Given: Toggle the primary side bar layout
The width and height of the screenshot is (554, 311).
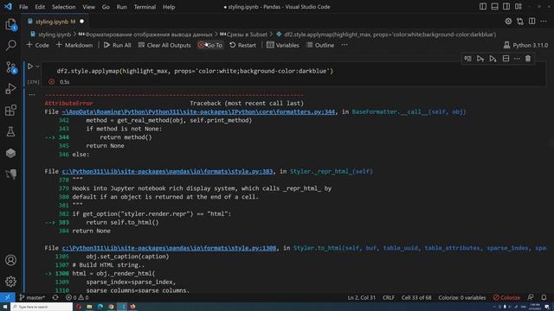Looking at the screenshot, I should tap(483, 7).
